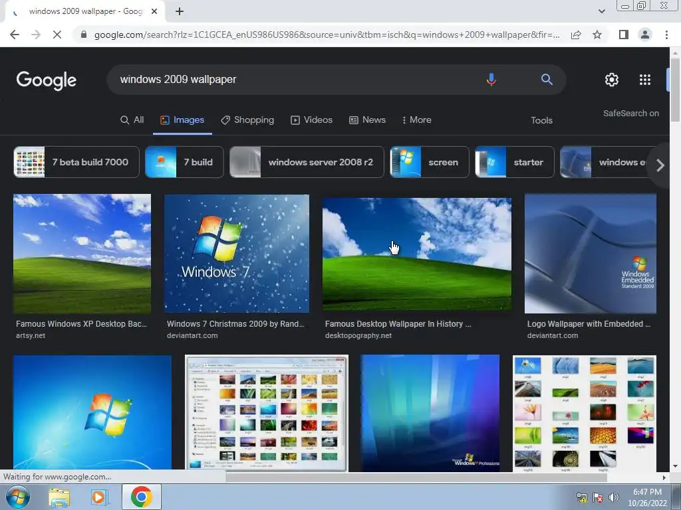This screenshot has height=510, width=681.
Task: Click the SafeSearch on label
Action: [630, 113]
